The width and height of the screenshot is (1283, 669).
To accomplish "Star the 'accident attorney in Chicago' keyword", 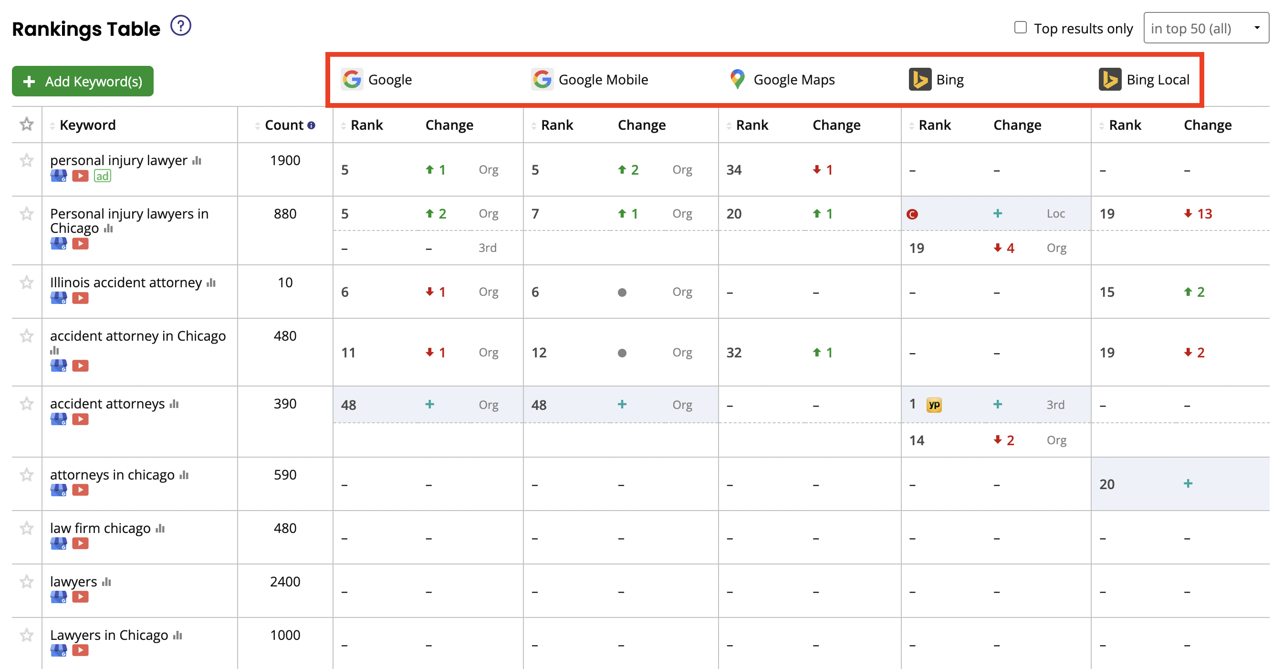I will point(27,336).
